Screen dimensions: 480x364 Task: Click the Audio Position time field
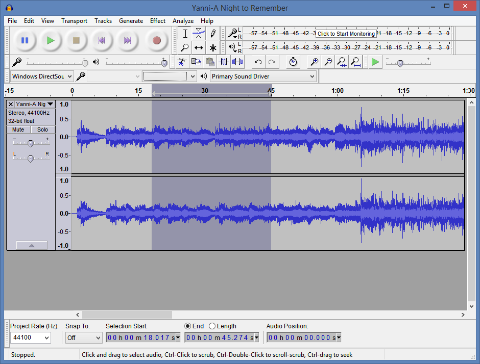coord(301,337)
